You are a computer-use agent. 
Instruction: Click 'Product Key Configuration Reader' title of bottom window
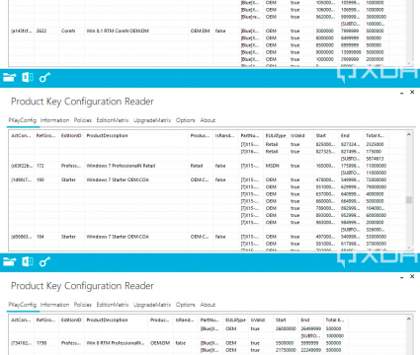tap(82, 286)
